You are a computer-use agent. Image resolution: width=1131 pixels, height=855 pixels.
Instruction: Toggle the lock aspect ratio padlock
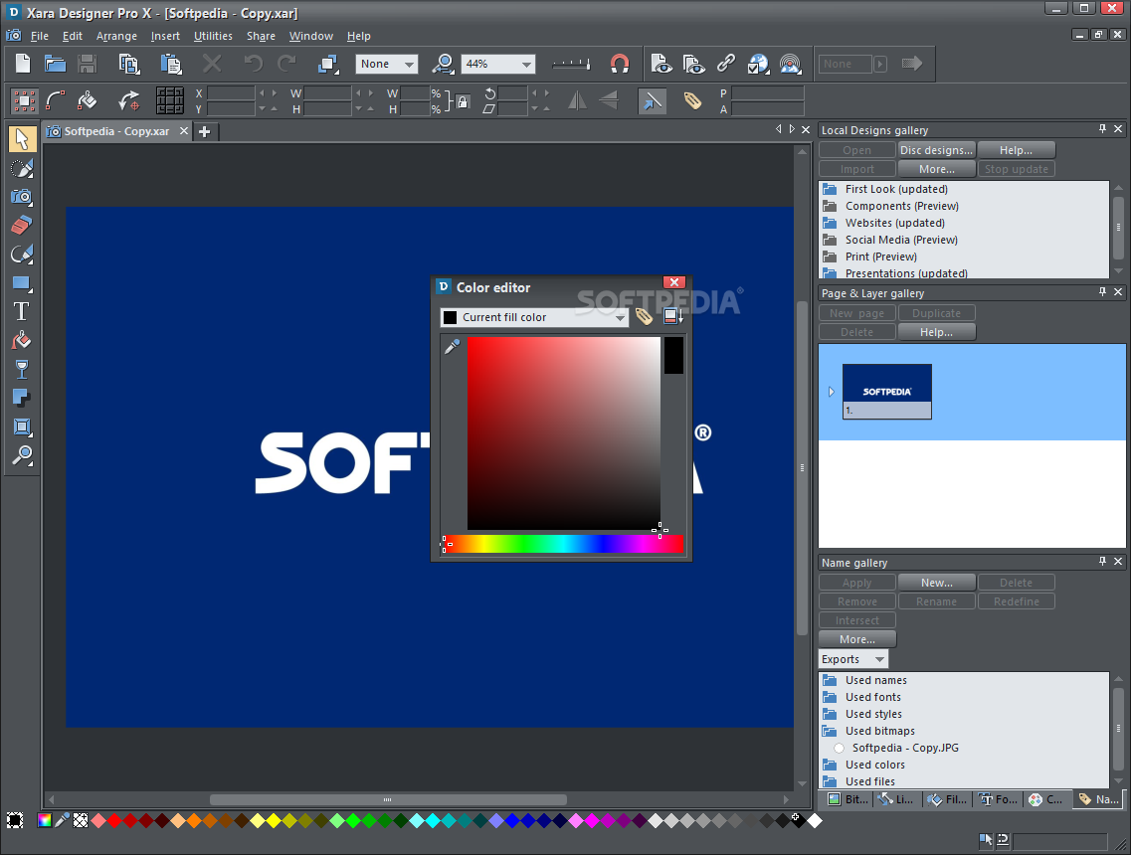click(x=463, y=101)
